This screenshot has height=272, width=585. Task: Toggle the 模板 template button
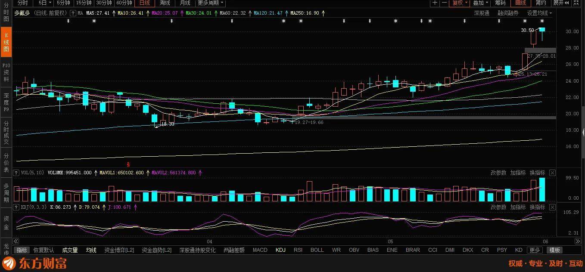pos(554,250)
